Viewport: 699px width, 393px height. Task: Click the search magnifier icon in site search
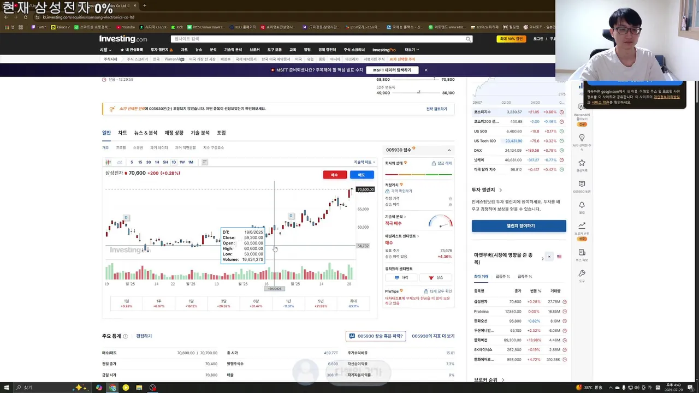click(468, 39)
